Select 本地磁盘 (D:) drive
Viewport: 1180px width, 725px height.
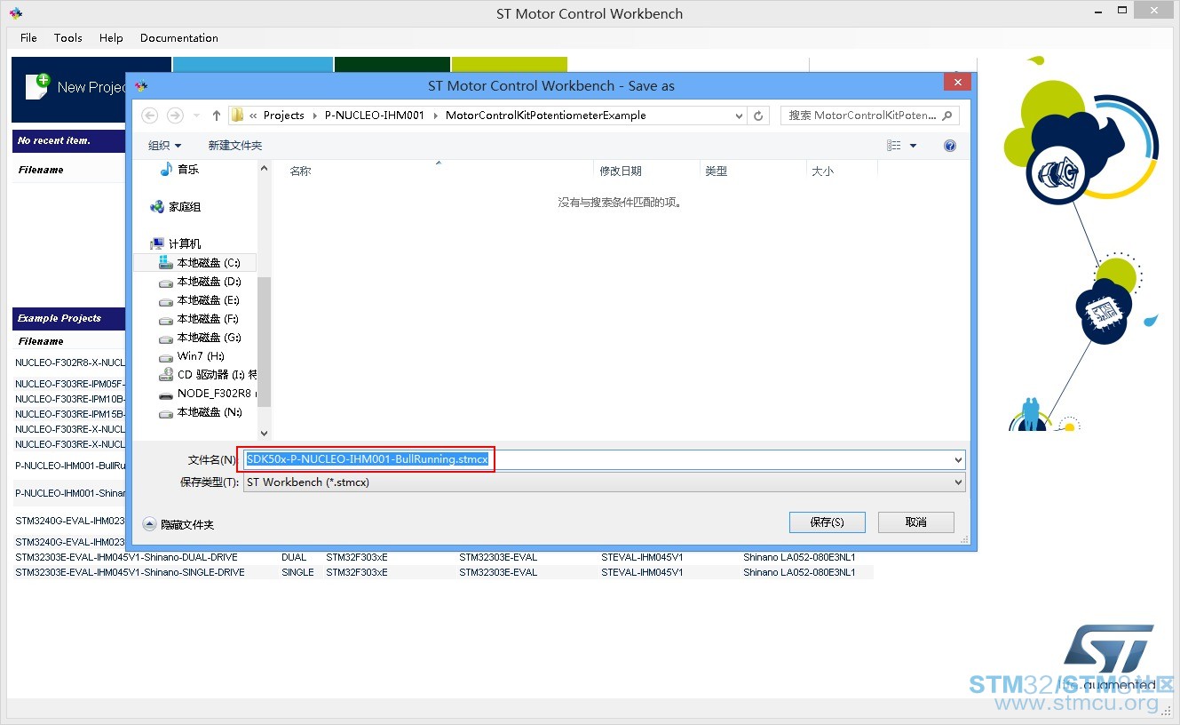pos(201,282)
